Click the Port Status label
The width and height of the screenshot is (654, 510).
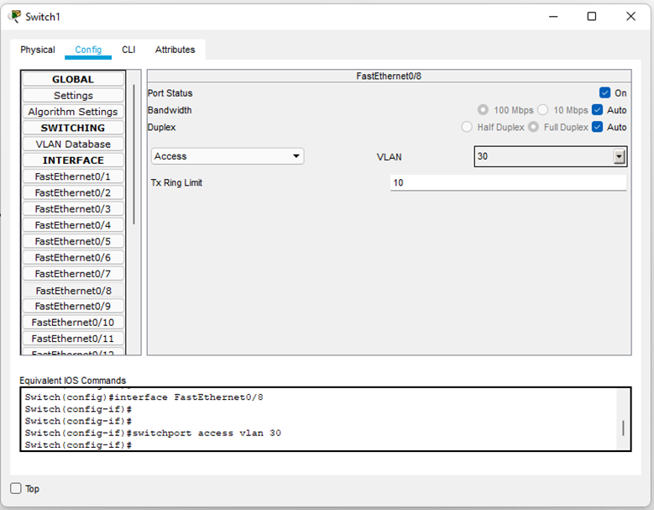coord(170,93)
